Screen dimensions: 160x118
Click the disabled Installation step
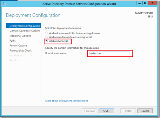[16, 55]
